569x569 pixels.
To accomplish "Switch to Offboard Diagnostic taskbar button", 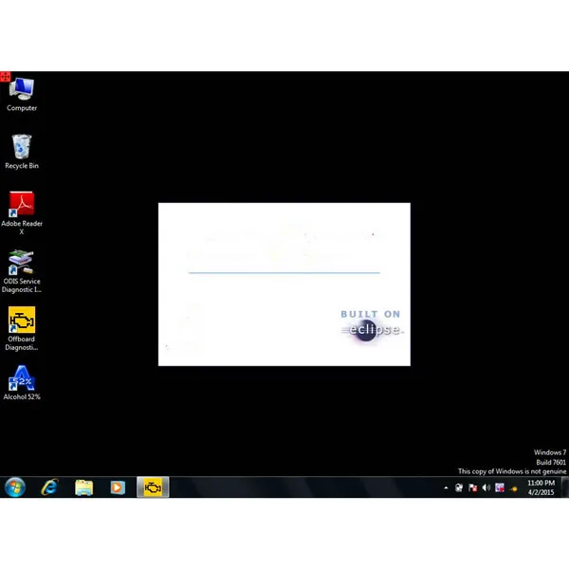I will coord(153,487).
